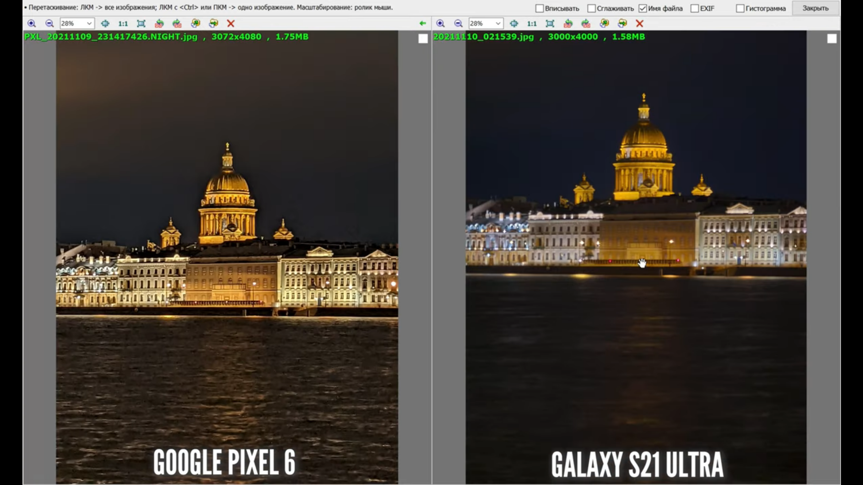
Task: Click the 1:1 actual size icon in left panel
Action: pos(123,23)
